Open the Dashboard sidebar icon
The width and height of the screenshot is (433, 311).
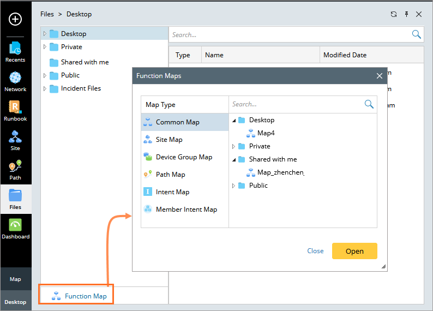coord(15,228)
